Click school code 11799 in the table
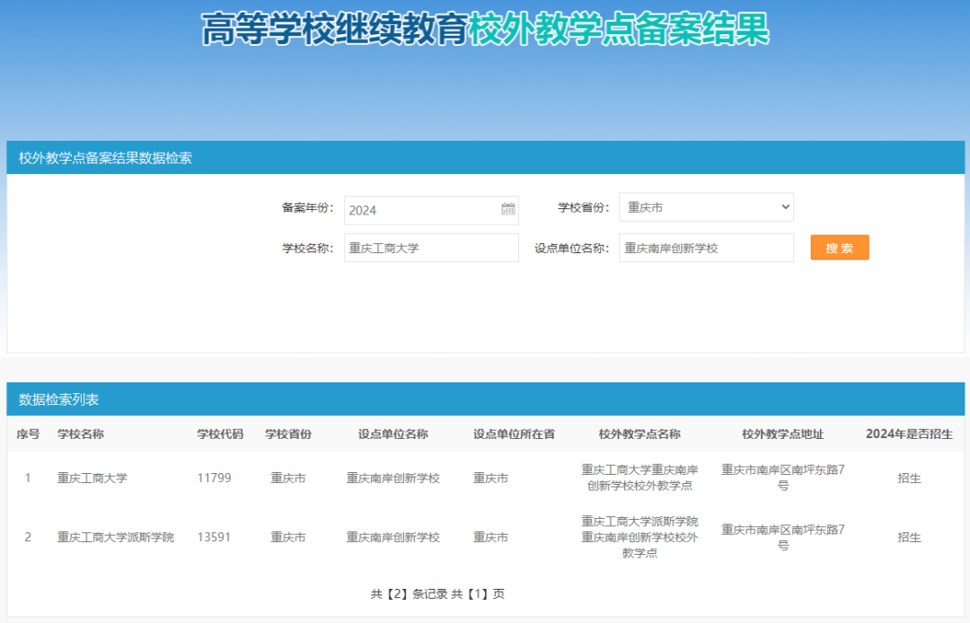 click(x=214, y=478)
